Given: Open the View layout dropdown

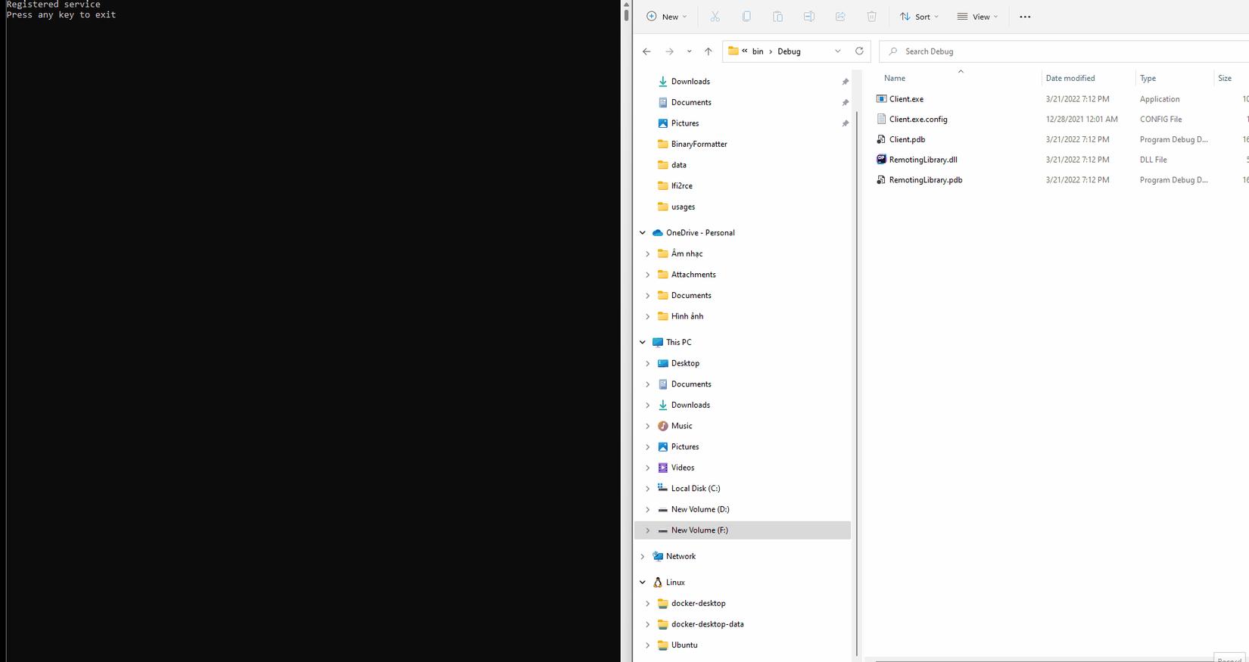Looking at the screenshot, I should [x=977, y=17].
